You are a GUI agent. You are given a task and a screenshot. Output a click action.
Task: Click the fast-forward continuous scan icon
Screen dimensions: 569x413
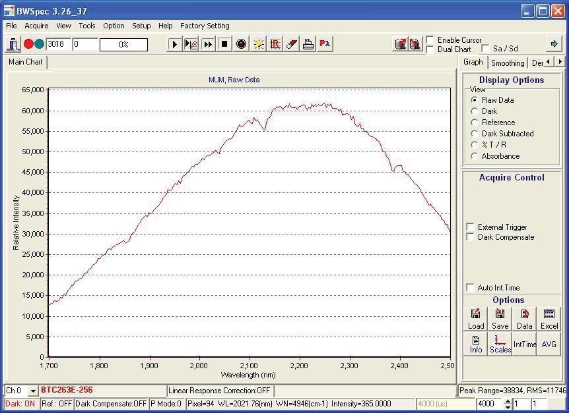coord(208,44)
